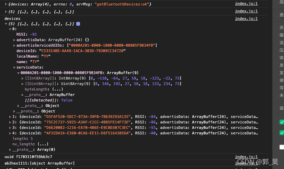Collapse the expanded (5) array under 'devices'

[6, 24]
